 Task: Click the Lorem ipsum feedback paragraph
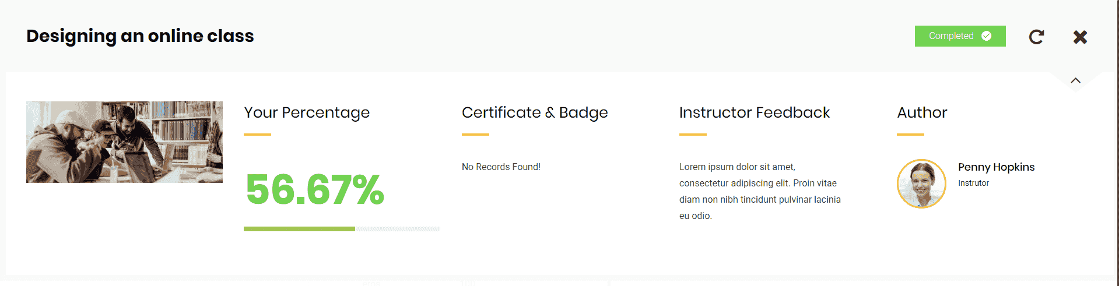tap(760, 191)
